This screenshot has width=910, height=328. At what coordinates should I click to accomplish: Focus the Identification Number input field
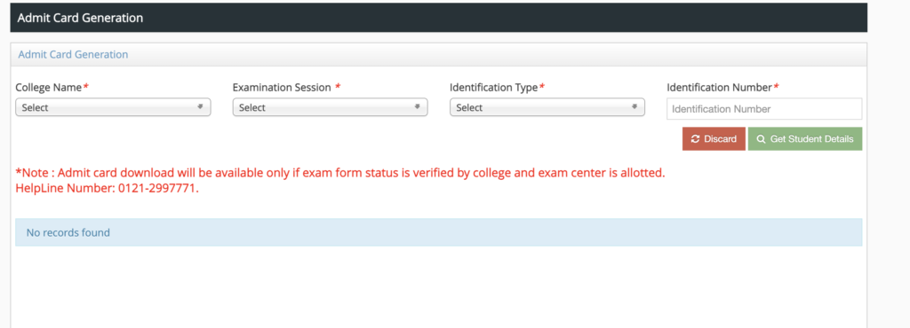tap(764, 109)
